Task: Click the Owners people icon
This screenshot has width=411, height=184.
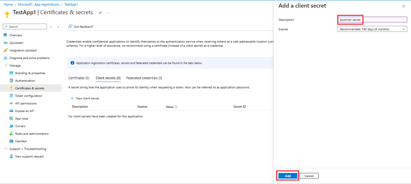Action: [11, 126]
